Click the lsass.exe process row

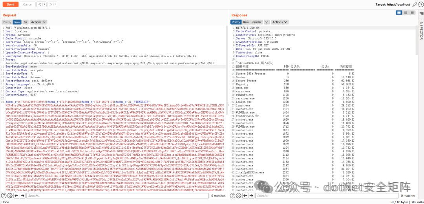tap(295, 105)
